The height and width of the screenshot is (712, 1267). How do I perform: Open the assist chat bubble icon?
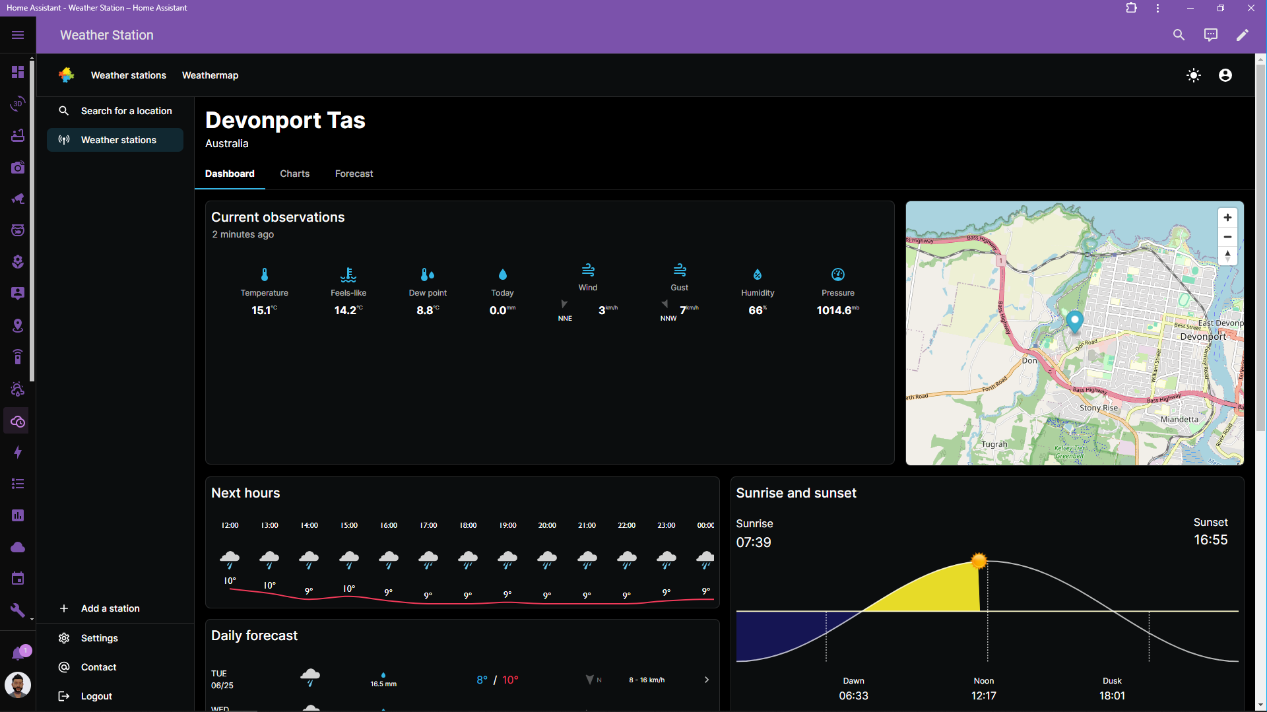pyautogui.click(x=1211, y=34)
